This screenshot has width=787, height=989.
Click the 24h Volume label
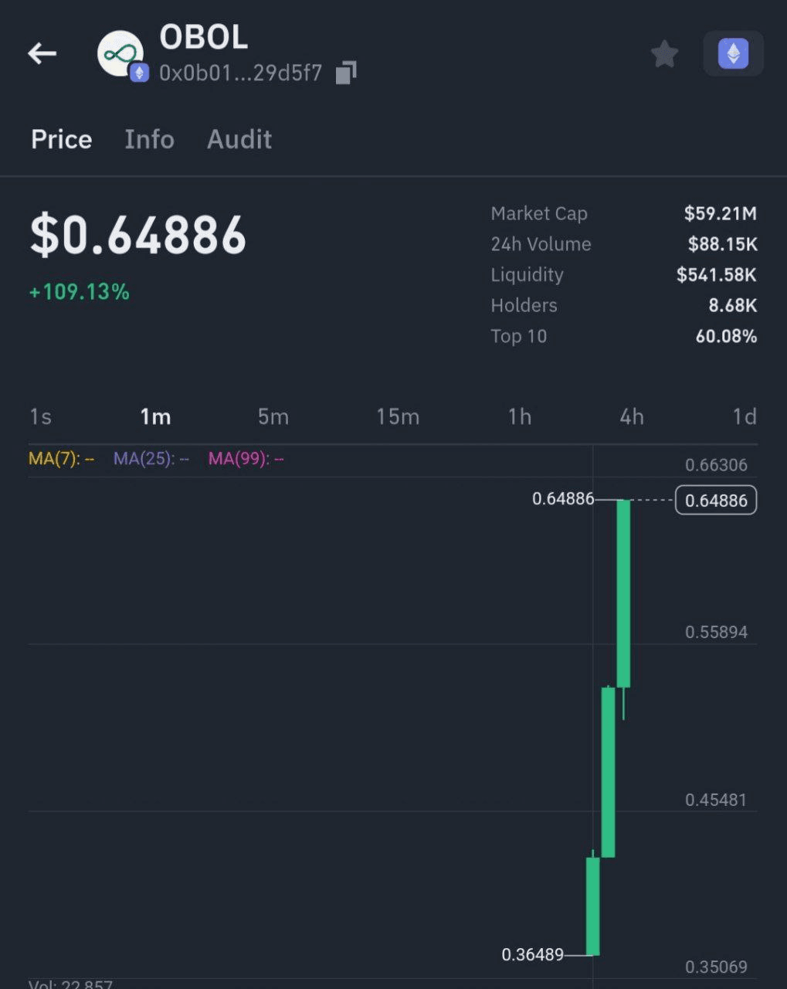pyautogui.click(x=541, y=244)
